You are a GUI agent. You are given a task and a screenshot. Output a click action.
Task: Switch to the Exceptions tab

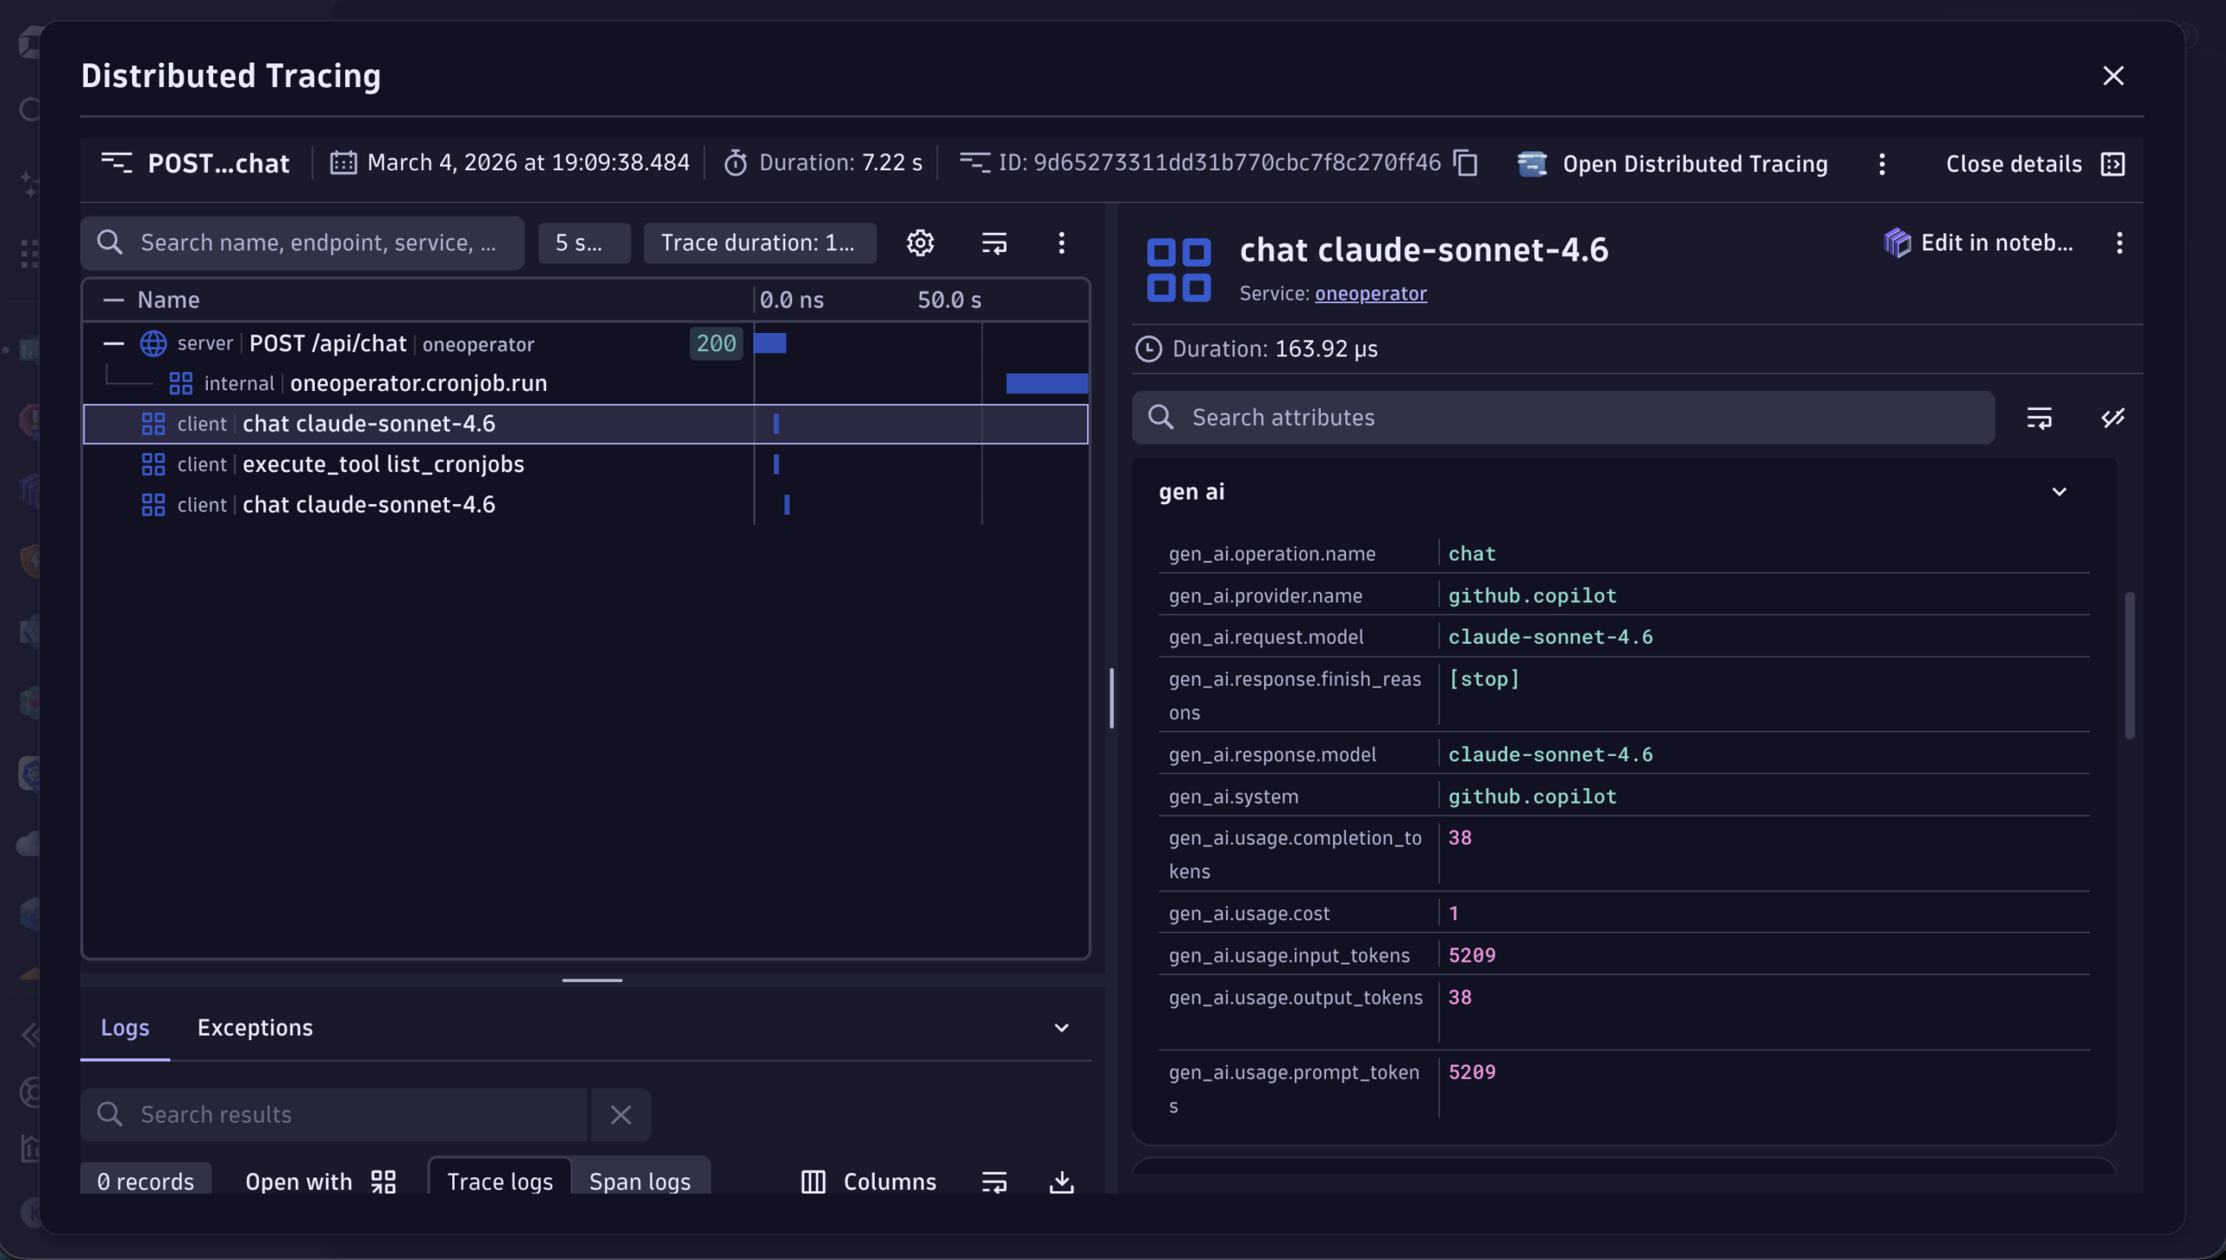pyautogui.click(x=255, y=1028)
